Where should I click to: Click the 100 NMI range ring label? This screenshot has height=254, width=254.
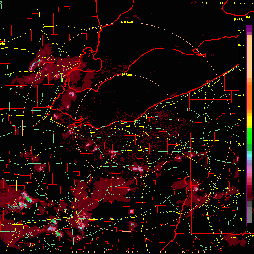point(127,22)
